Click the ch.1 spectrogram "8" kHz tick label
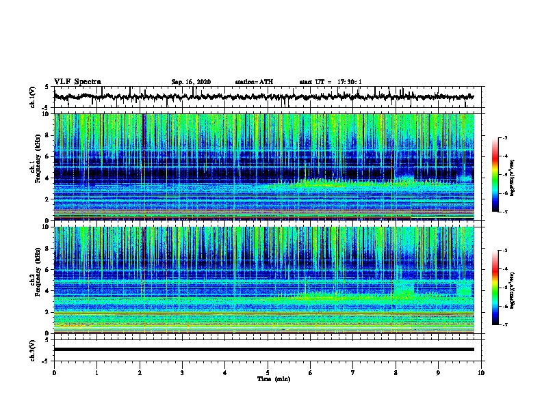The width and height of the screenshot is (542, 418). (x=49, y=135)
